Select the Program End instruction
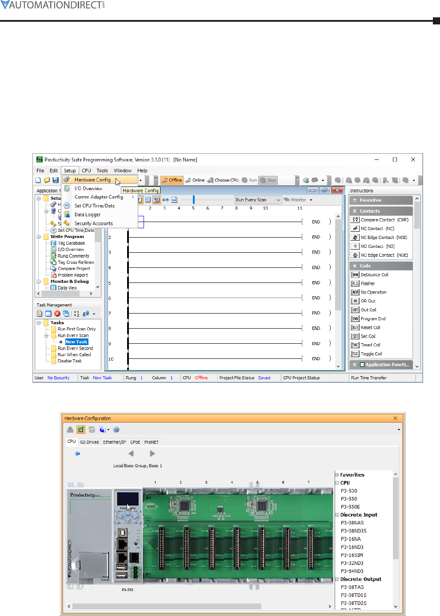 coord(369,319)
